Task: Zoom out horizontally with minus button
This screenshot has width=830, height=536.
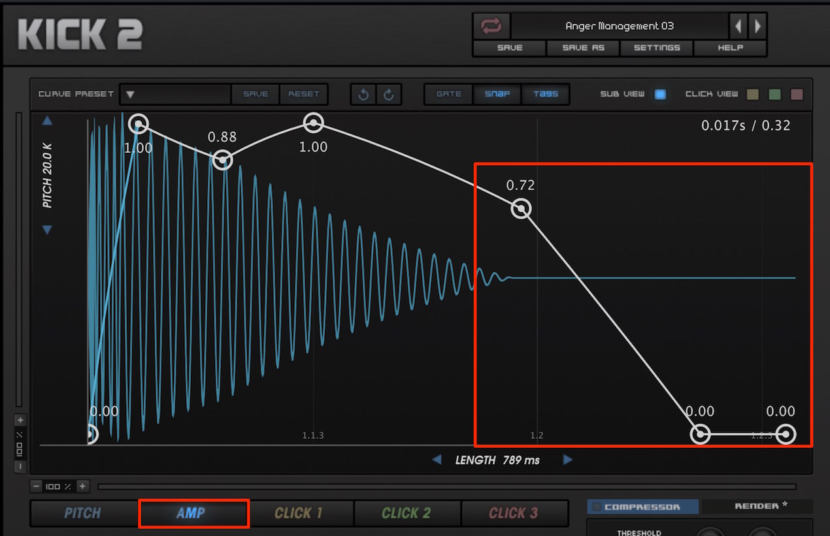Action: tap(36, 486)
